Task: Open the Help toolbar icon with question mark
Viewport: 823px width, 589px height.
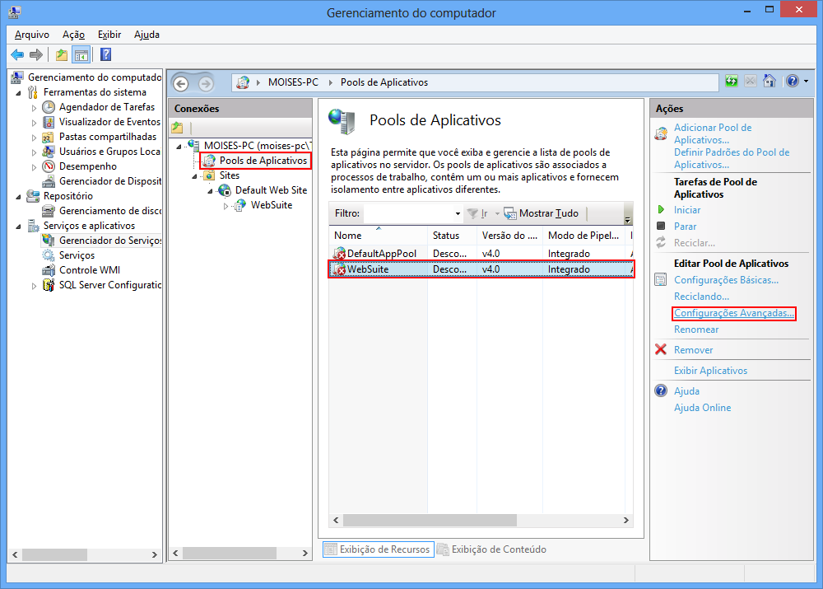Action: [105, 54]
